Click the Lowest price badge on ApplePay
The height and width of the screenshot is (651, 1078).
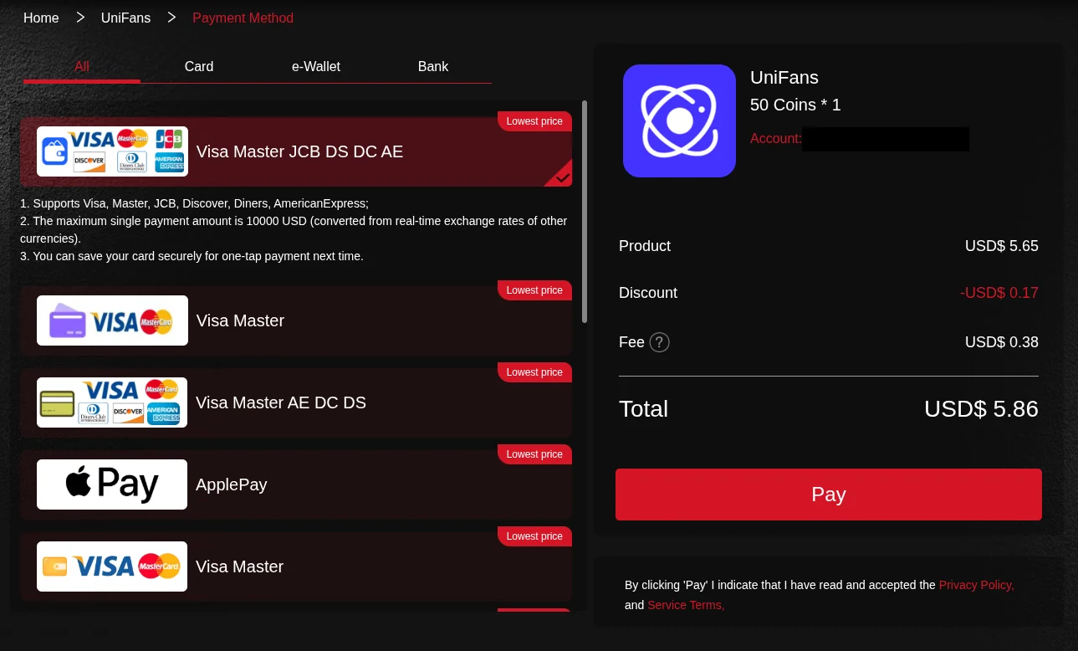pyautogui.click(x=534, y=454)
